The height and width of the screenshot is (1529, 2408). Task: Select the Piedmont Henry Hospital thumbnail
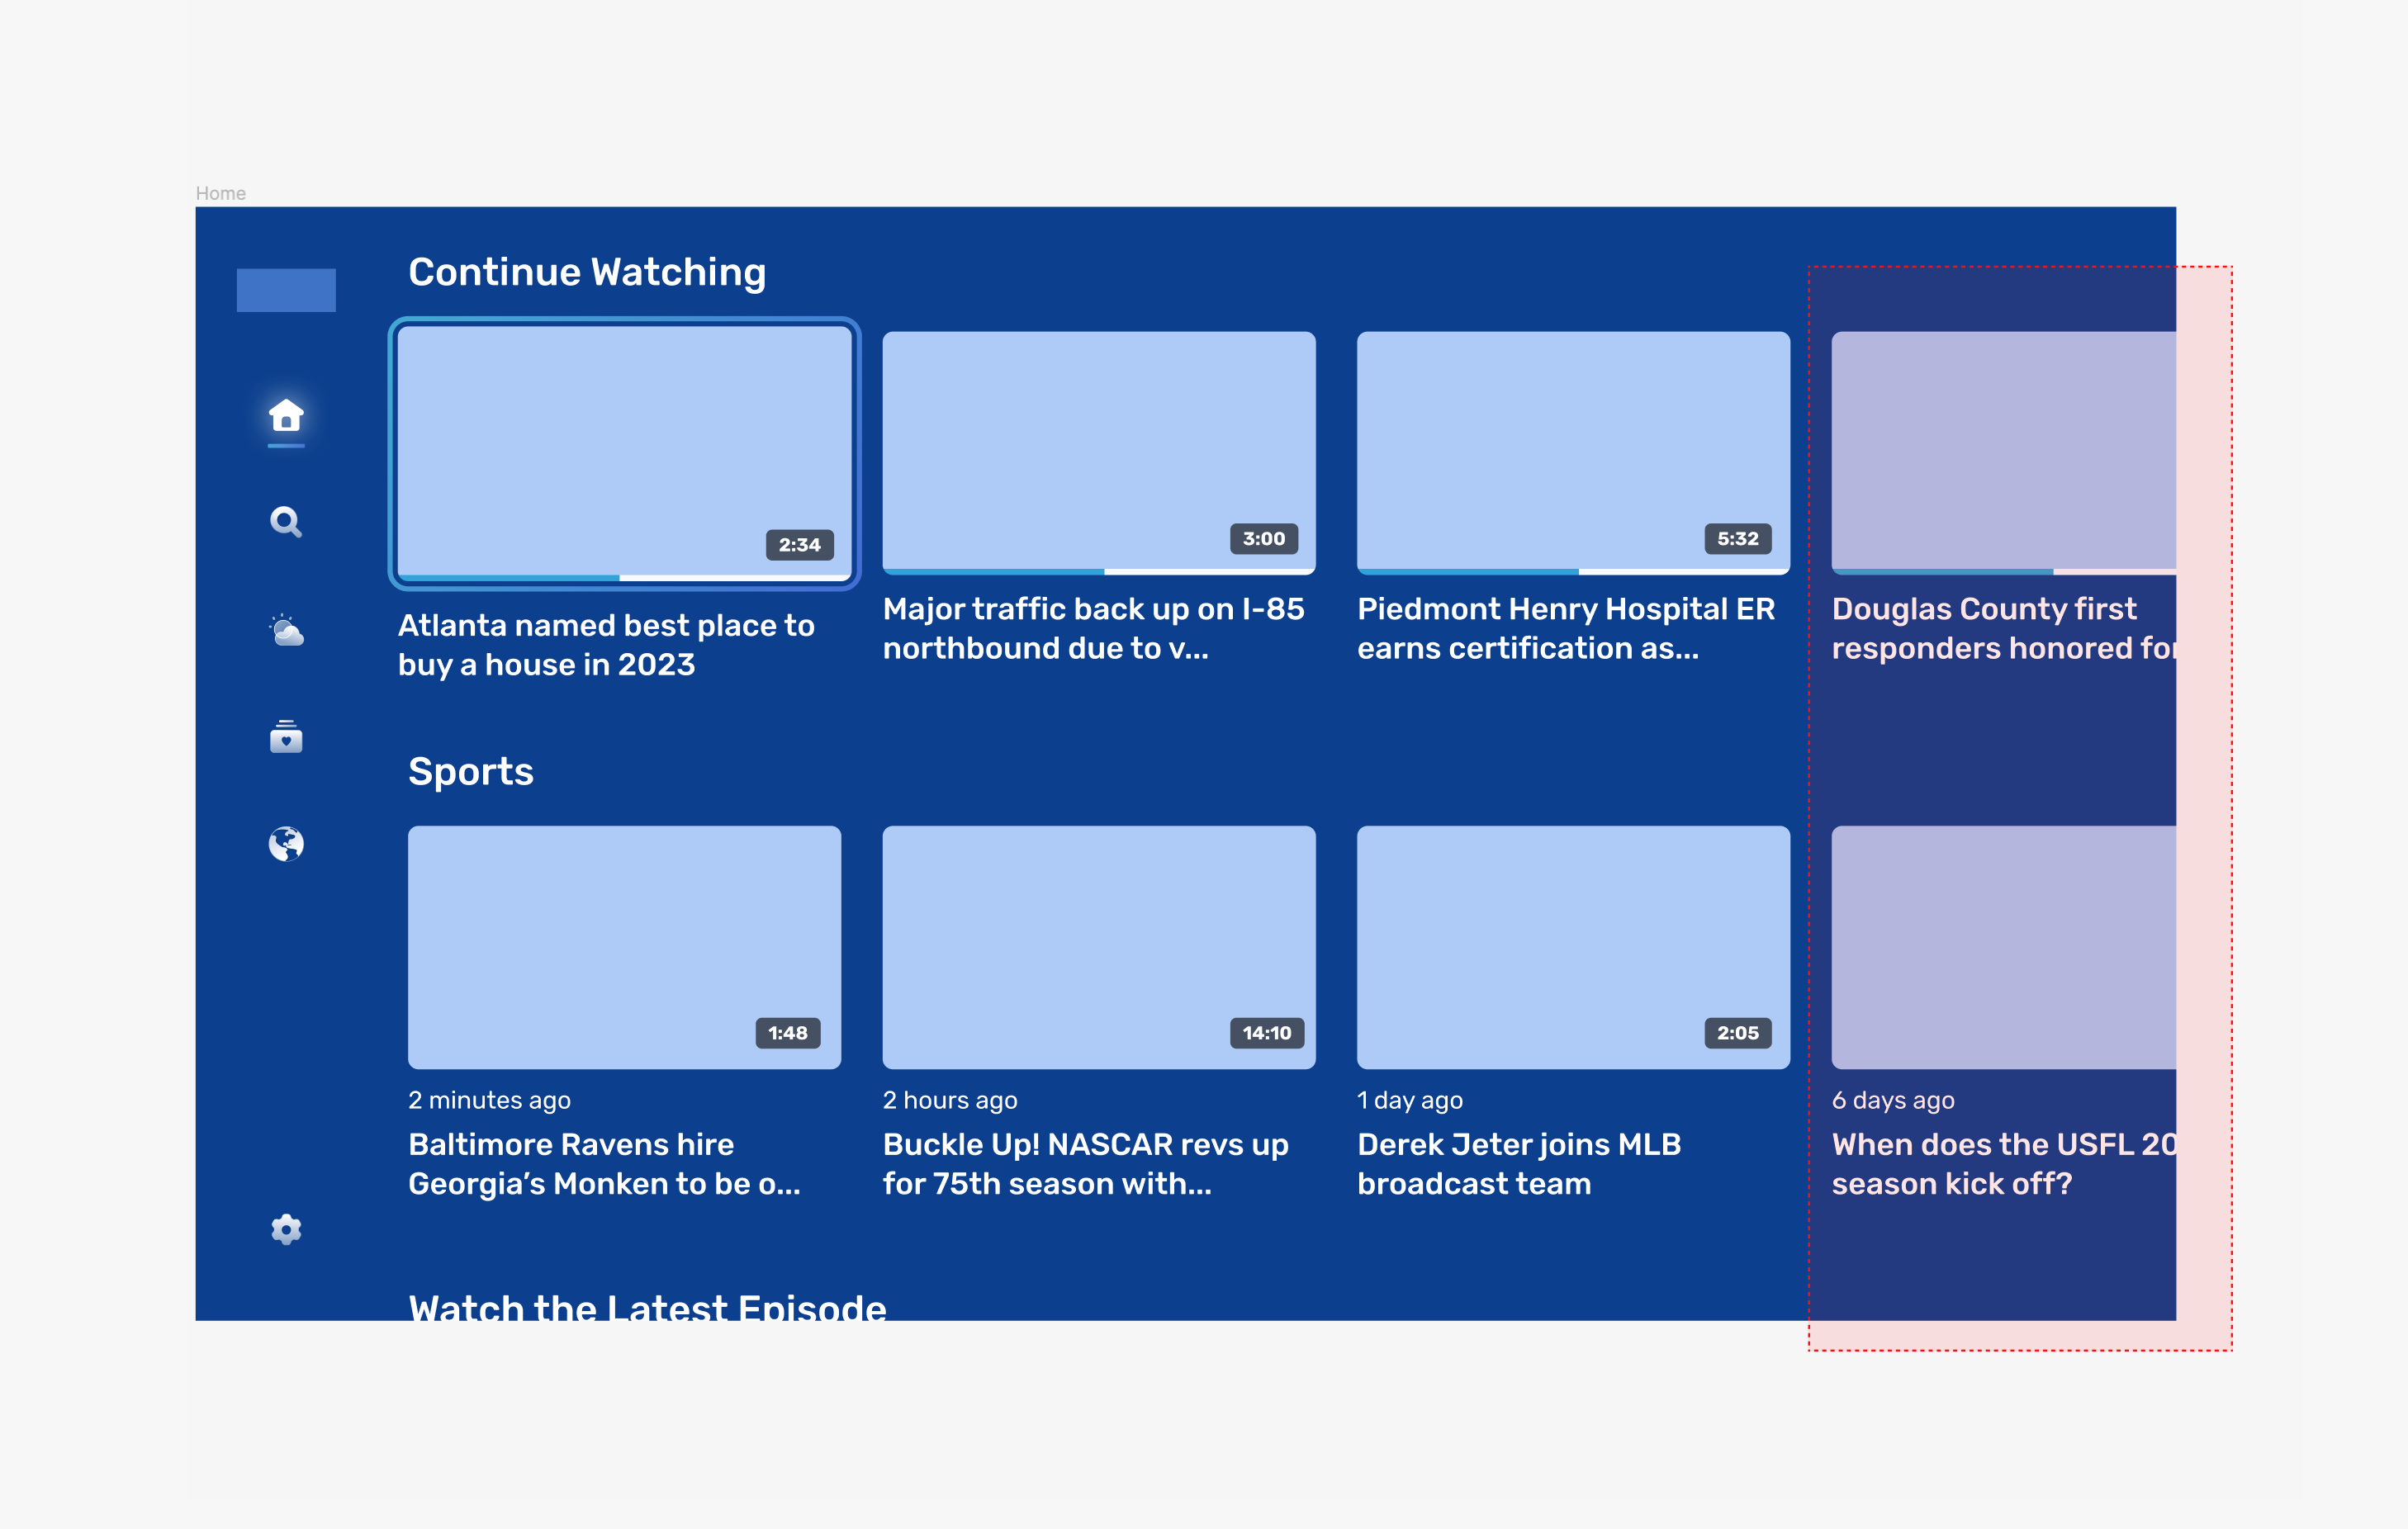1573,453
